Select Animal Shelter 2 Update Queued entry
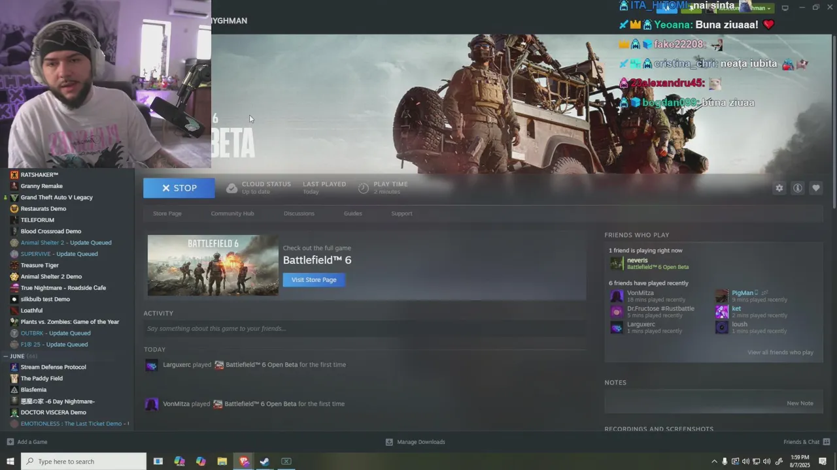This screenshot has height=470, width=837. point(65,243)
